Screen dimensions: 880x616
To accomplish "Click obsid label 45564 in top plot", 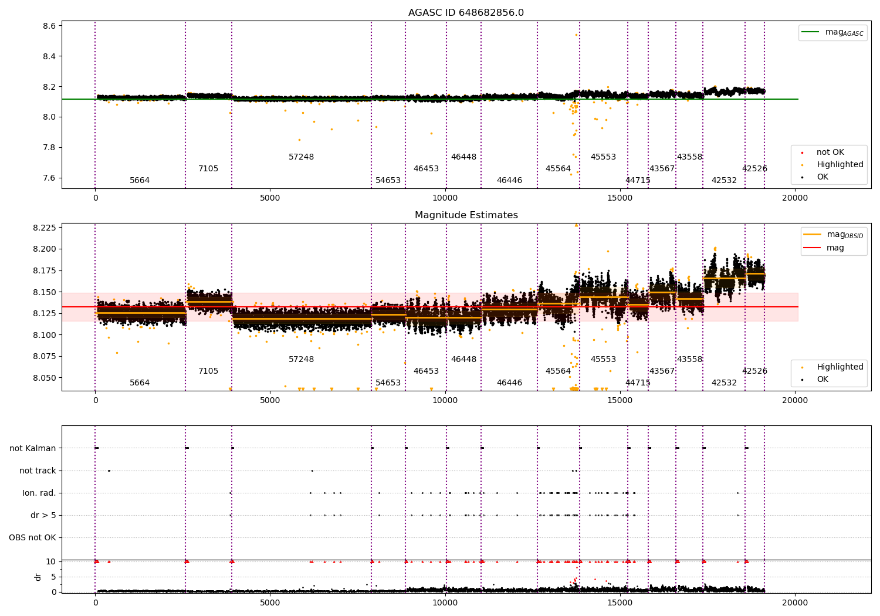I will click(x=558, y=169).
